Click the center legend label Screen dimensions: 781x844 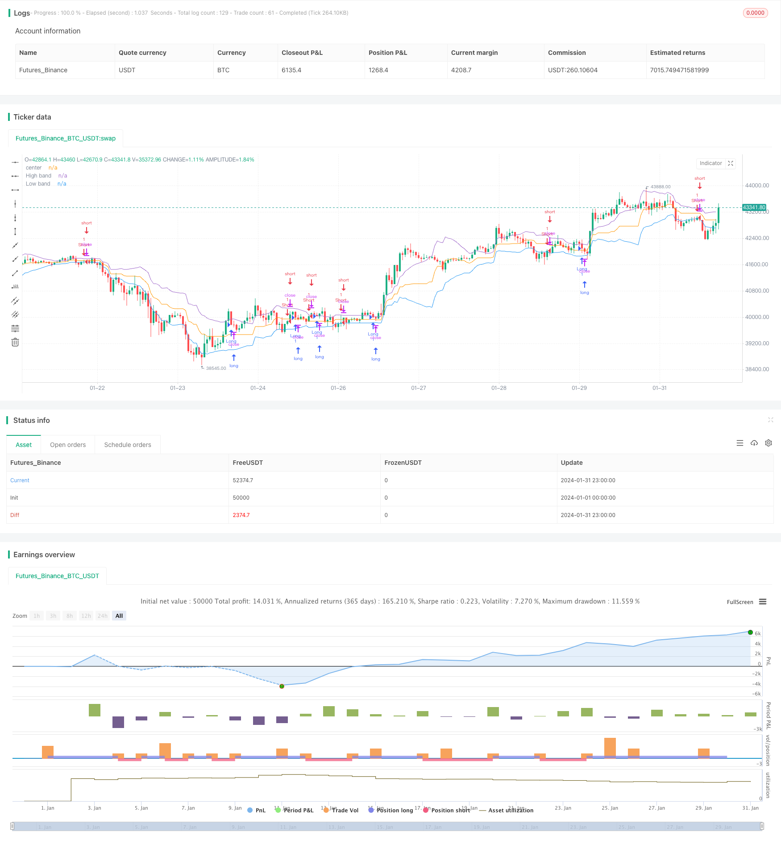click(x=33, y=168)
